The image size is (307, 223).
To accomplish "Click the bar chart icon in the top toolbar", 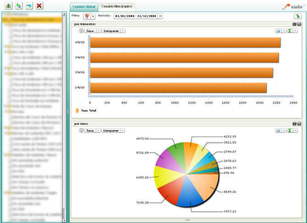I will click(x=8, y=6).
